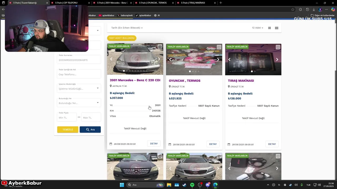Click the Ara search button
The height and width of the screenshot is (189, 337).
point(90,129)
